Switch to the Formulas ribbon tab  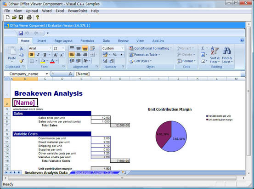pos(87,41)
